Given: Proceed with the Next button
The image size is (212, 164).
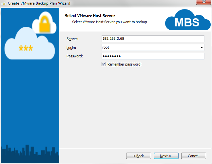Looking at the screenshot, I should (x=166, y=156).
